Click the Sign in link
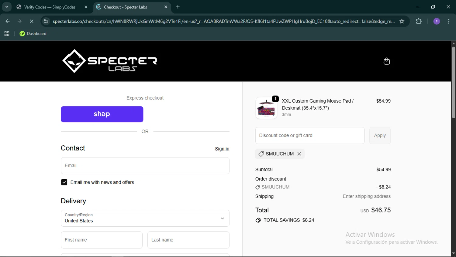 pyautogui.click(x=222, y=149)
